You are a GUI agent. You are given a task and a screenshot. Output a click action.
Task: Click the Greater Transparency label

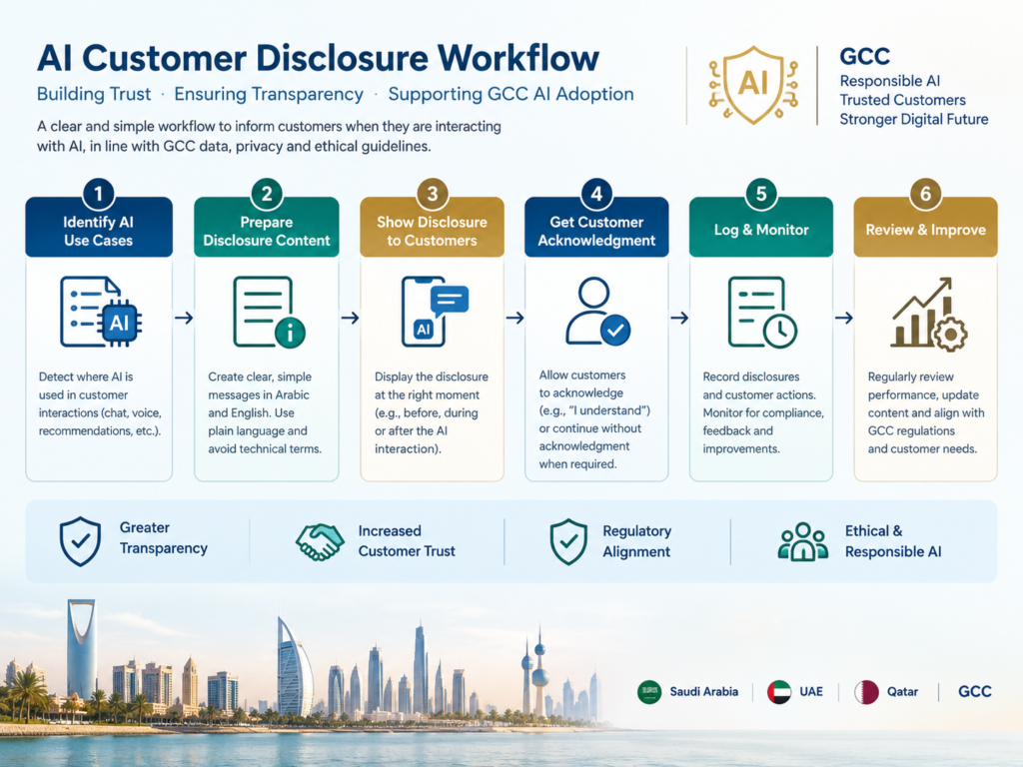pos(163,538)
